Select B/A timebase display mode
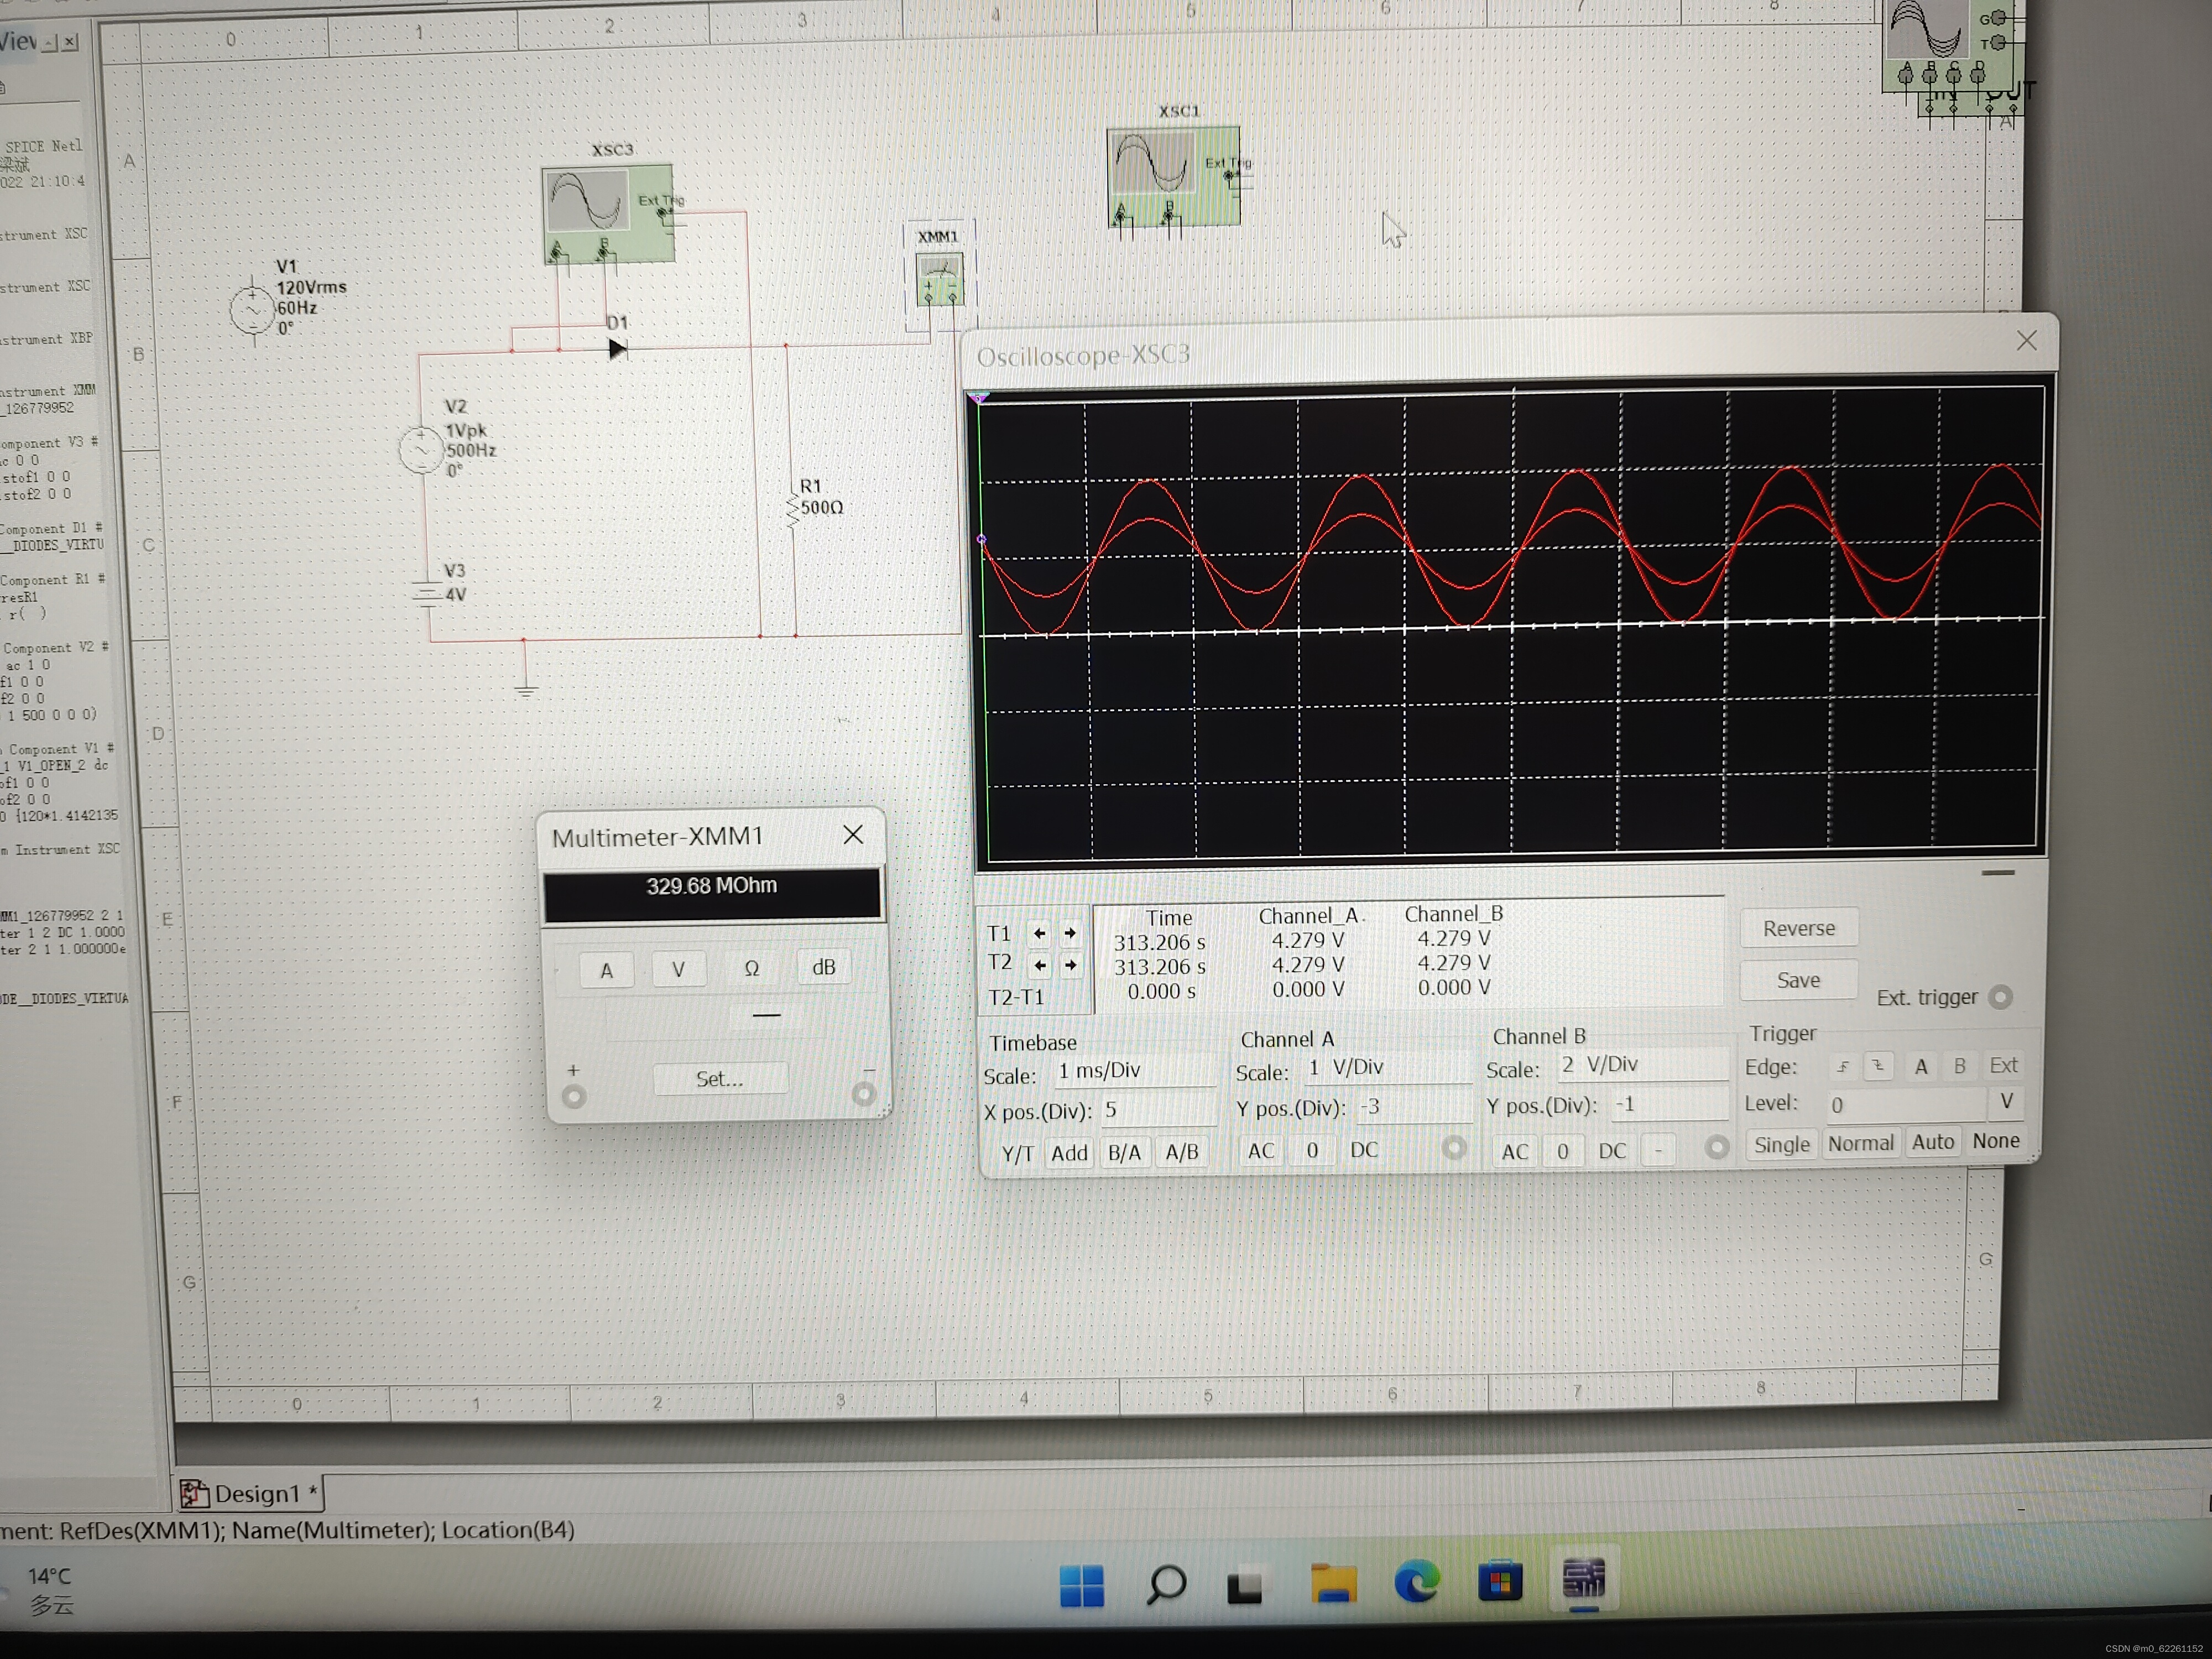Screen dimensions: 2212x1659 tap(1125, 1152)
